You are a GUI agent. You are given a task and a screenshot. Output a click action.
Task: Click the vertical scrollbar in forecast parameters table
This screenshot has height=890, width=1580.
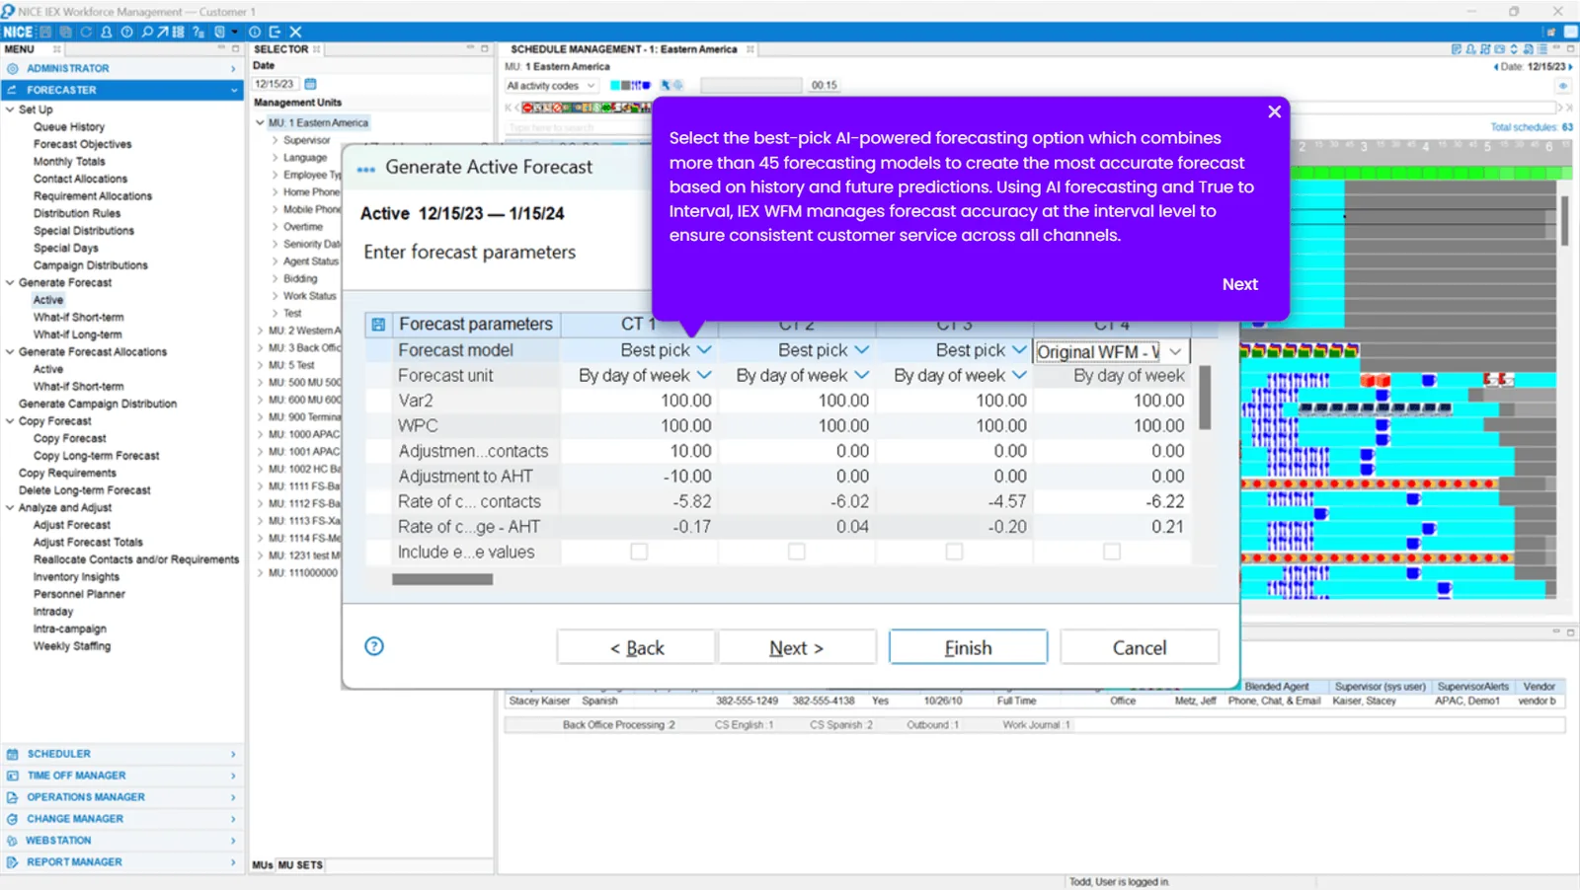[x=1205, y=397]
